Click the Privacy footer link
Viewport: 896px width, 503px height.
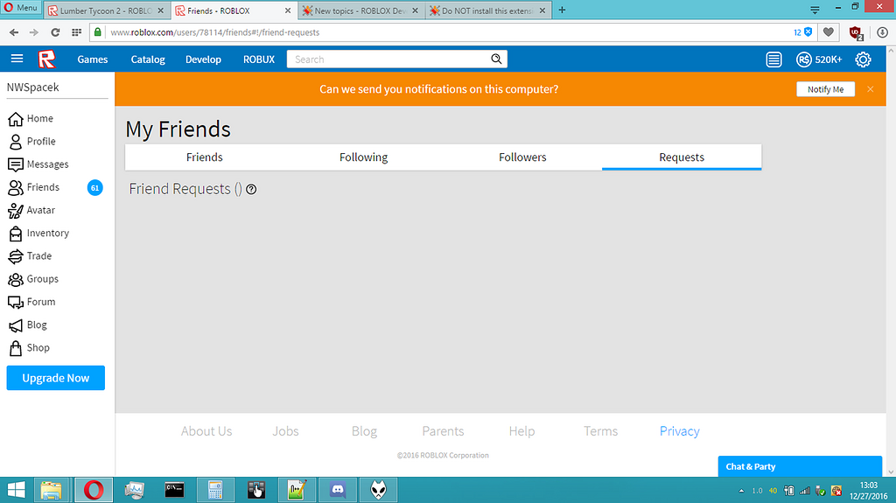679,431
